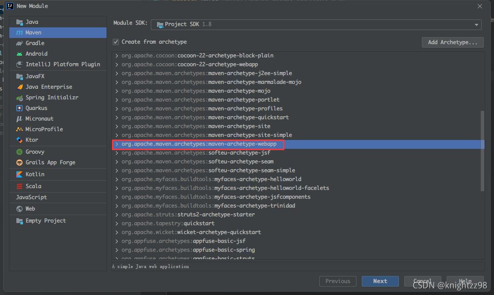Click the Grails App Forge icon
494x295 pixels.
[x=19, y=163]
